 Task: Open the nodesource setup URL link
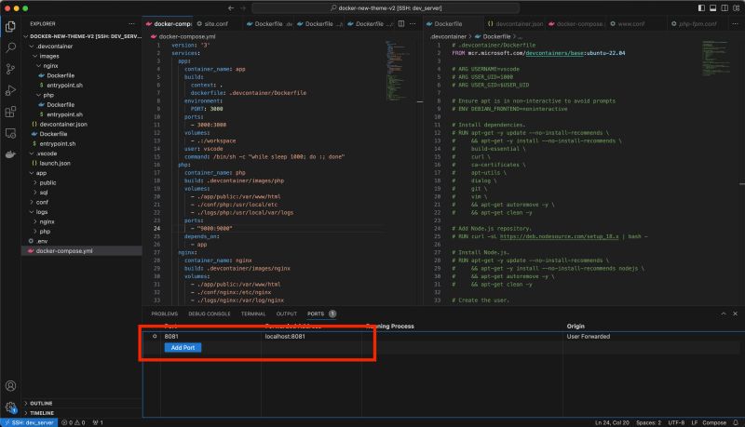pyautogui.click(x=560, y=236)
